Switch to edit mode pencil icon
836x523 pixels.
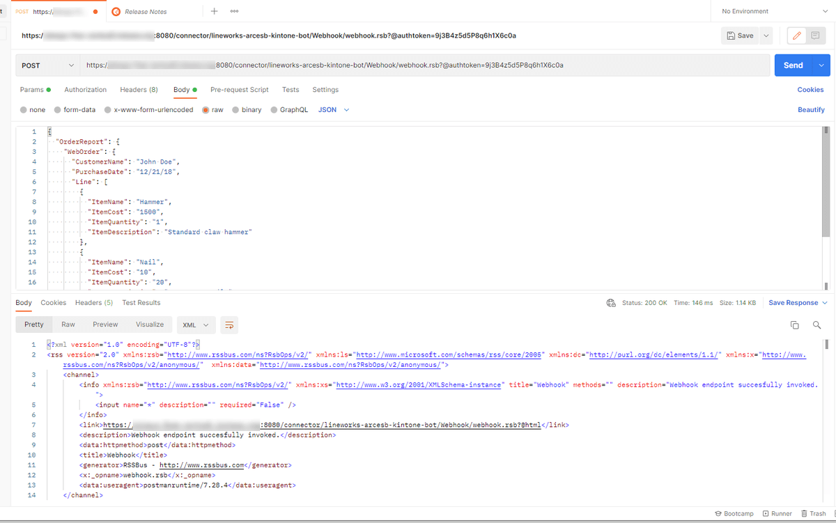[x=796, y=36]
